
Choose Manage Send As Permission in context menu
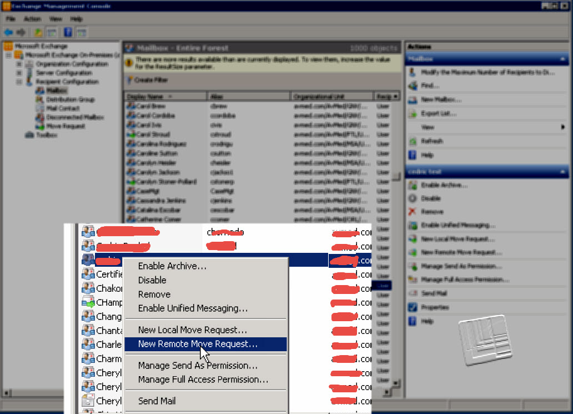(206, 366)
